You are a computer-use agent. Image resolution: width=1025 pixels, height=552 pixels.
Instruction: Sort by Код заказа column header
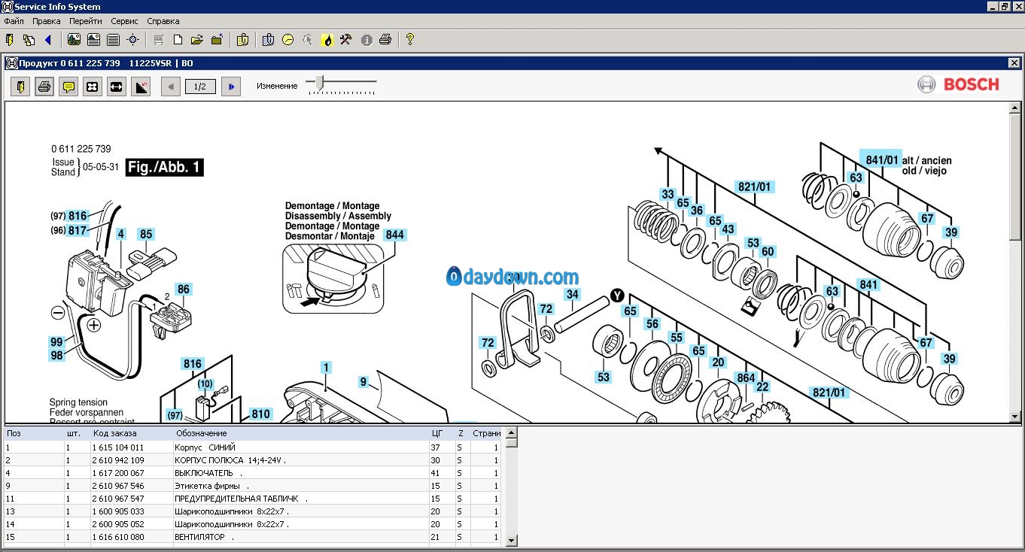point(132,433)
